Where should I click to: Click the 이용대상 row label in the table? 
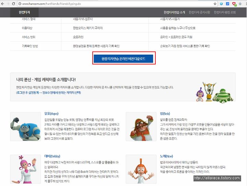(27, 28)
